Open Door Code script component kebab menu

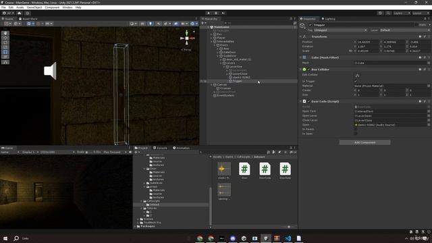(429, 101)
